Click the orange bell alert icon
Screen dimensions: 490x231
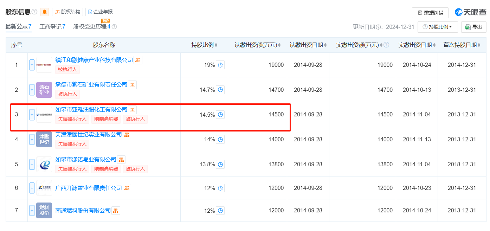[x=45, y=12]
